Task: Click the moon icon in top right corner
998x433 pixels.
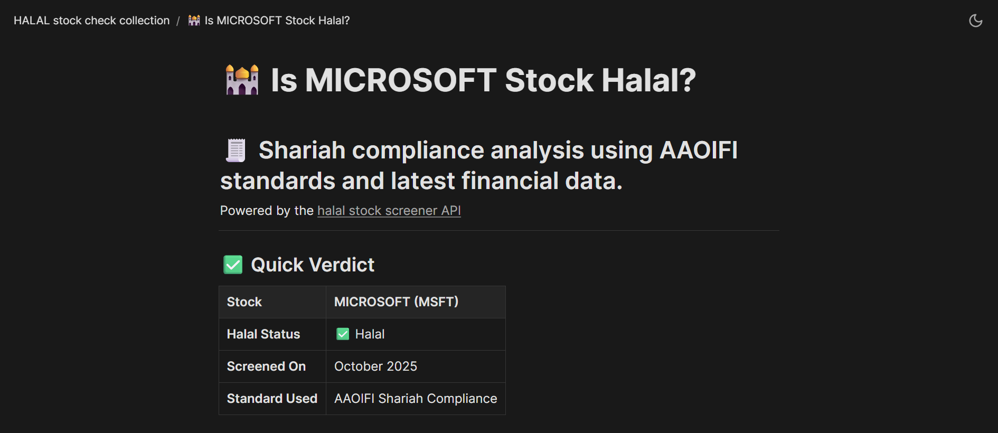Action: 976,20
